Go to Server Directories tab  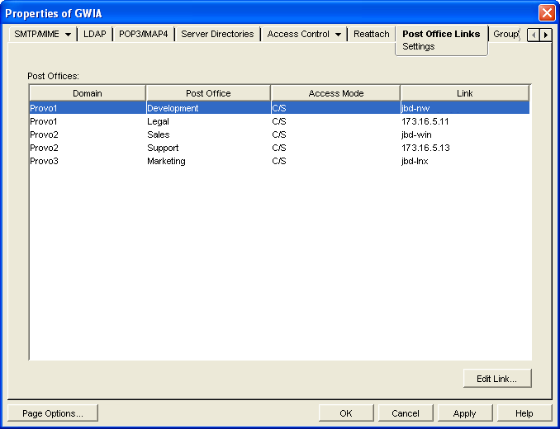(217, 35)
